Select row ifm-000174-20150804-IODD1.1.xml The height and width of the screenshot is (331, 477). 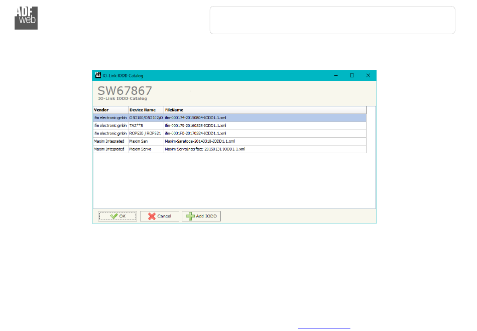[229, 118]
